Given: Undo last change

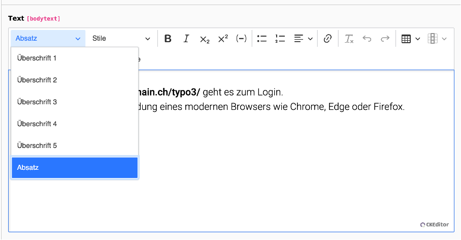Looking at the screenshot, I should (x=367, y=39).
